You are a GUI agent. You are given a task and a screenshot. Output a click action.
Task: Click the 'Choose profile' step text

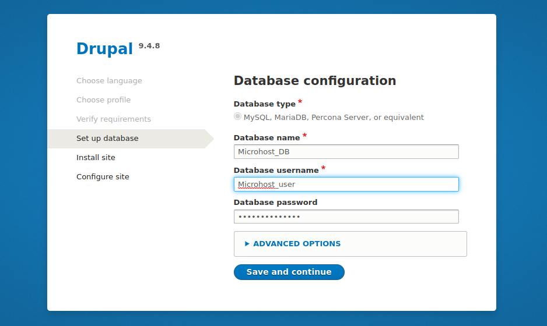point(104,100)
